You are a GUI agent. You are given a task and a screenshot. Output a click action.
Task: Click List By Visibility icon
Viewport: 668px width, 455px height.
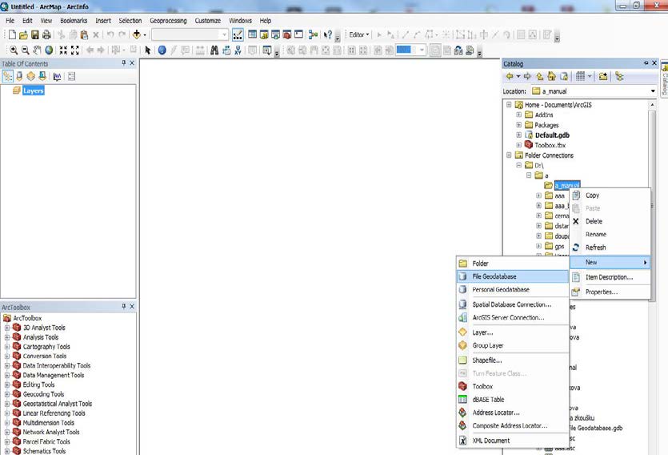pos(30,76)
